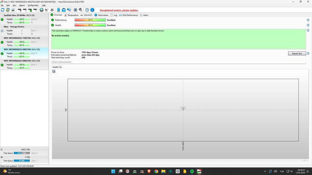Image resolution: width=312 pixels, height=175 pixels.
Task: Click the network monitors toolbar icon
Action: coord(69,10)
